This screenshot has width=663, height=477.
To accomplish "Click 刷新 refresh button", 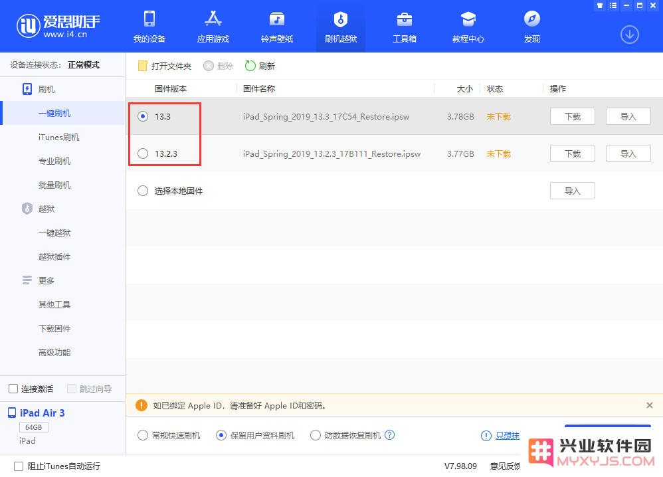I will click(260, 66).
